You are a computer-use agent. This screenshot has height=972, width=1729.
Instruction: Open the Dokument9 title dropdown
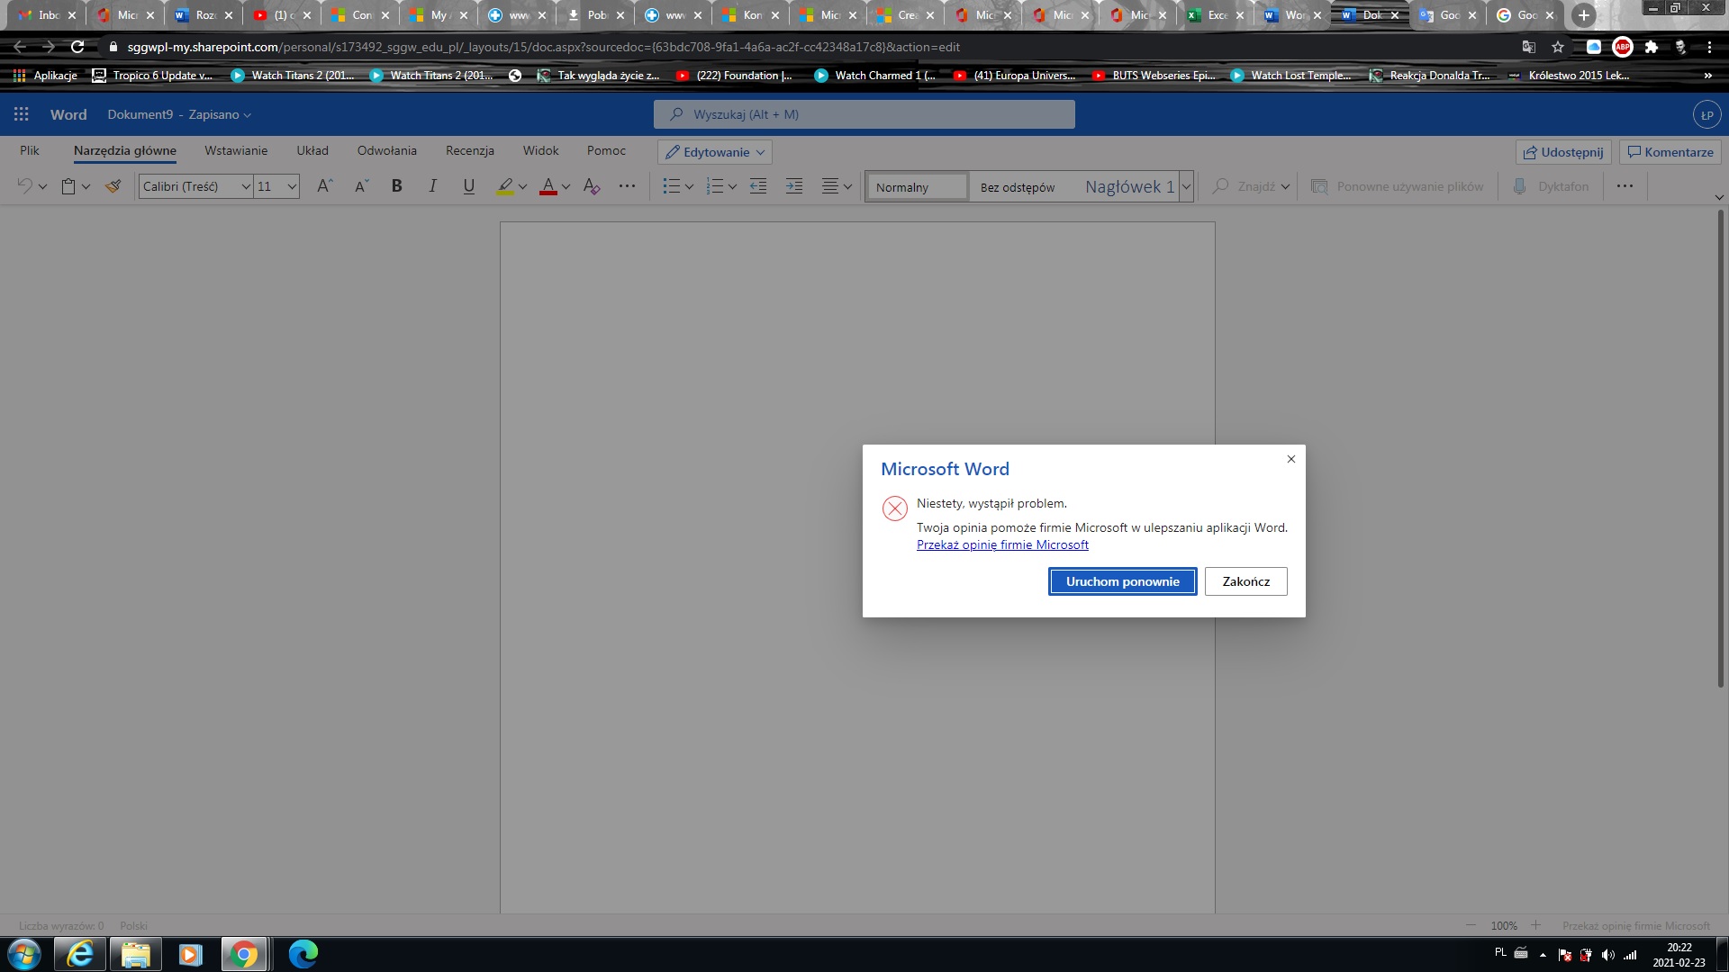pyautogui.click(x=179, y=114)
